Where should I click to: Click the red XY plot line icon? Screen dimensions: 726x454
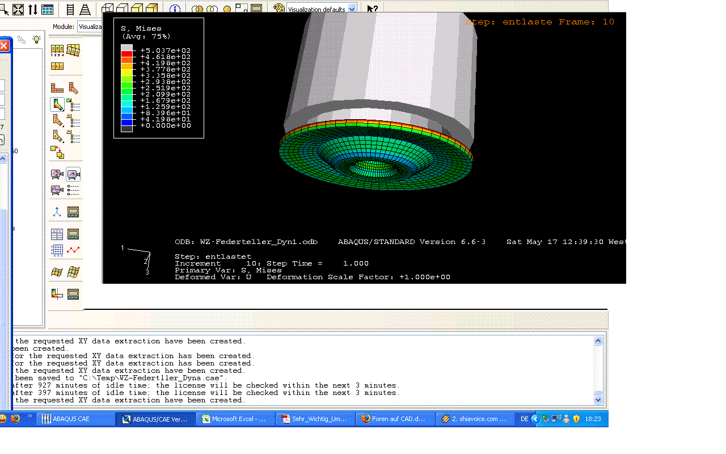[x=73, y=250]
